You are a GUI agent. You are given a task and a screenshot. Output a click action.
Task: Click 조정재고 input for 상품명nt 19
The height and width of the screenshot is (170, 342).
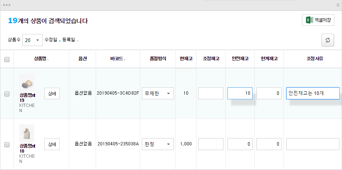[x=211, y=93]
